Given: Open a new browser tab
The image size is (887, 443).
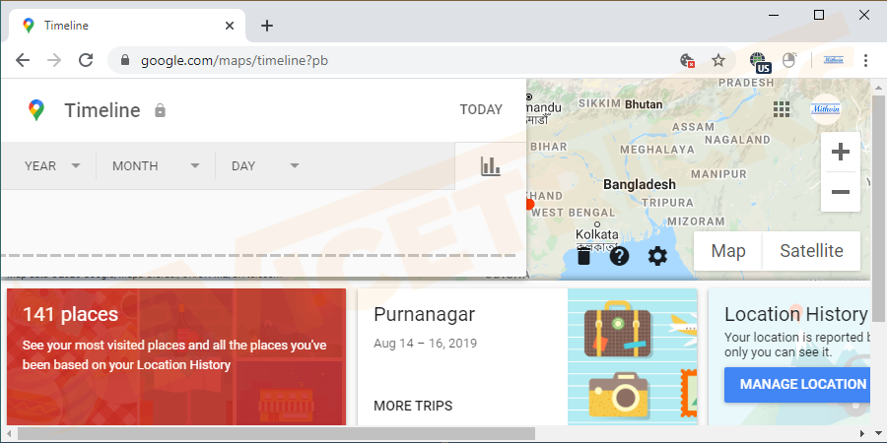Looking at the screenshot, I should (266, 26).
